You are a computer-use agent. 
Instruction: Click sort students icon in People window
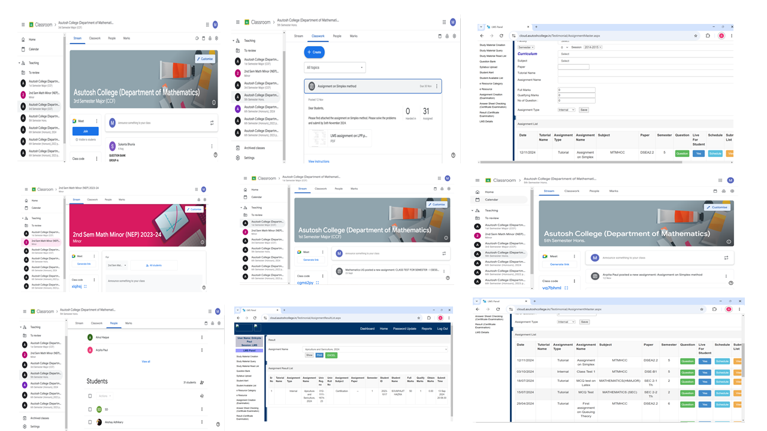202,396
